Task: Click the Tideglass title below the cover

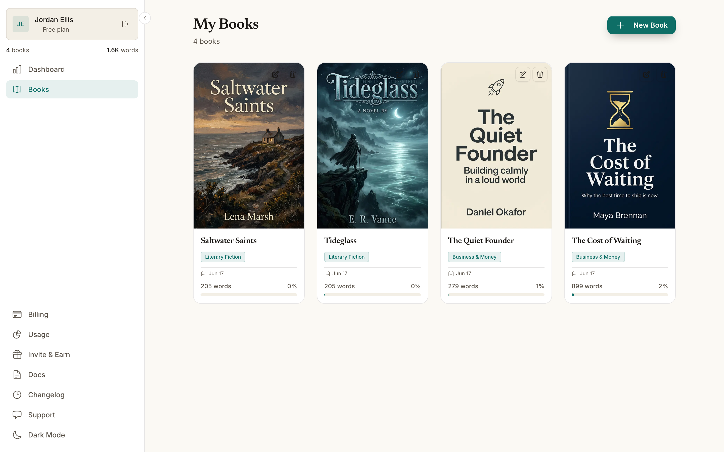Action: click(340, 240)
